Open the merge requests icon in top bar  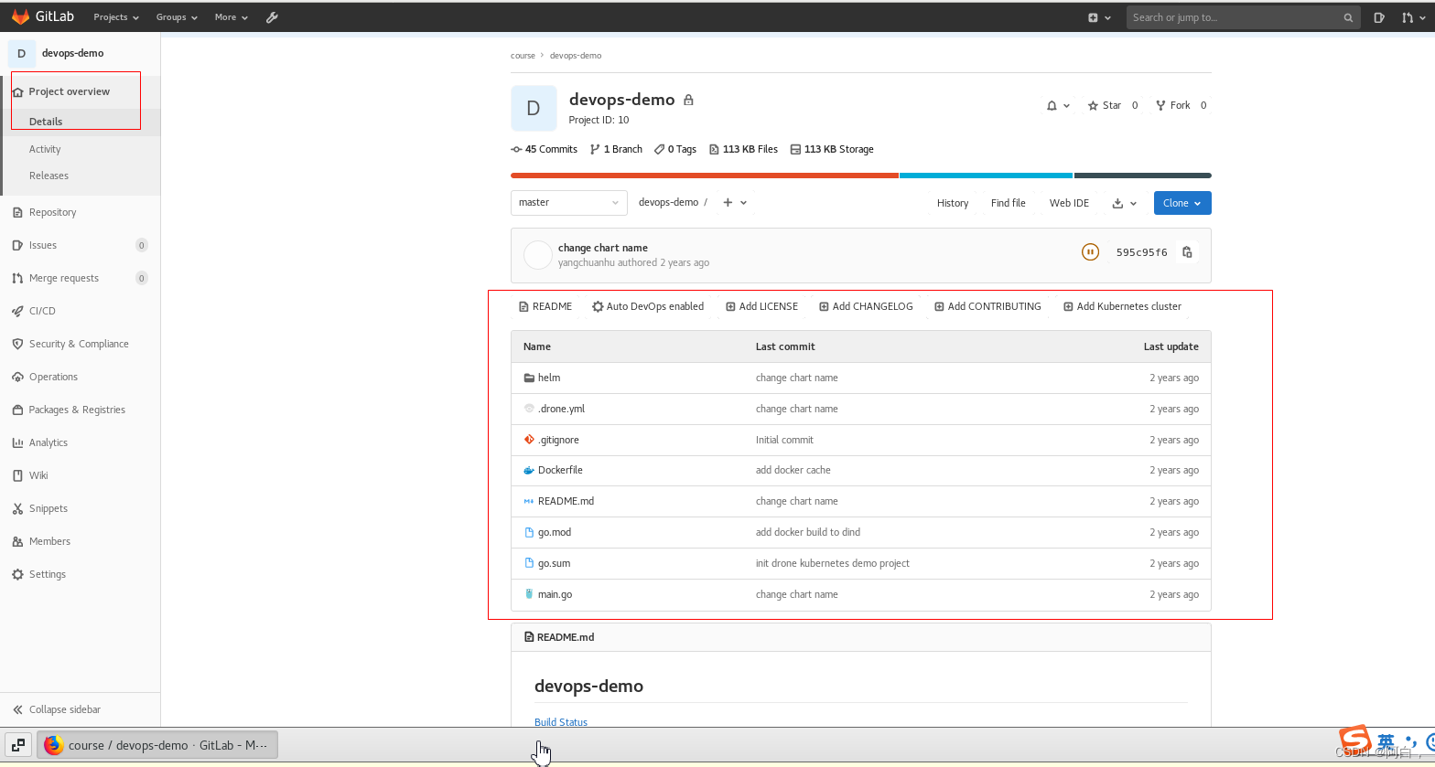coord(1412,17)
